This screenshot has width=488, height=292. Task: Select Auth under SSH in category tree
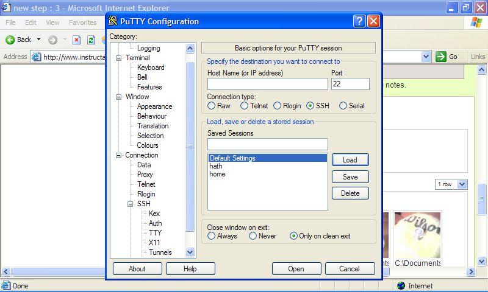pos(155,223)
